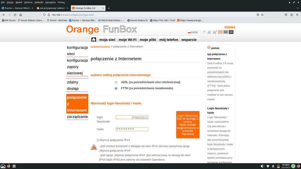Open Historia menu

click(x=28, y=2)
